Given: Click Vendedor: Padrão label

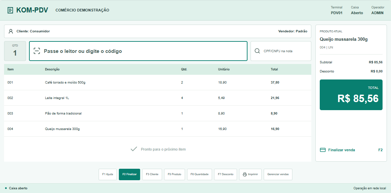Looking at the screenshot, I should point(293,31).
